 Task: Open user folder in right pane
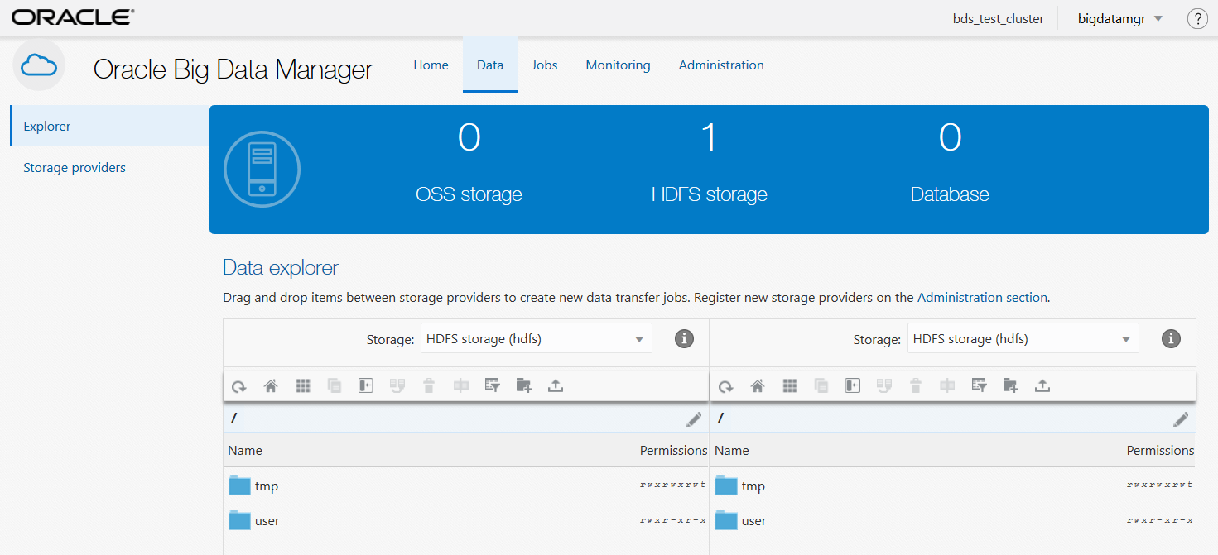pyautogui.click(x=741, y=520)
